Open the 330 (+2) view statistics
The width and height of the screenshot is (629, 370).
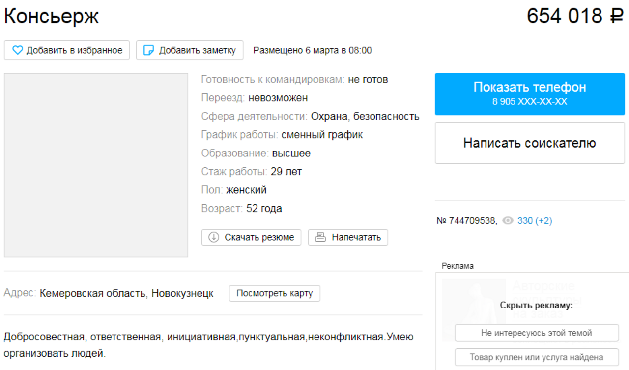(535, 221)
